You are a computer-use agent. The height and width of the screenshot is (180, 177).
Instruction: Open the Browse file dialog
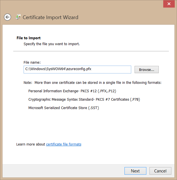[146, 70]
